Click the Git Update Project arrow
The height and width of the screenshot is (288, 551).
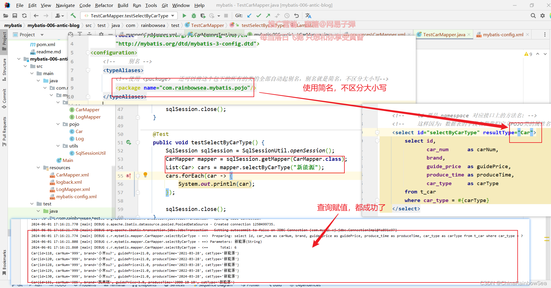click(249, 16)
